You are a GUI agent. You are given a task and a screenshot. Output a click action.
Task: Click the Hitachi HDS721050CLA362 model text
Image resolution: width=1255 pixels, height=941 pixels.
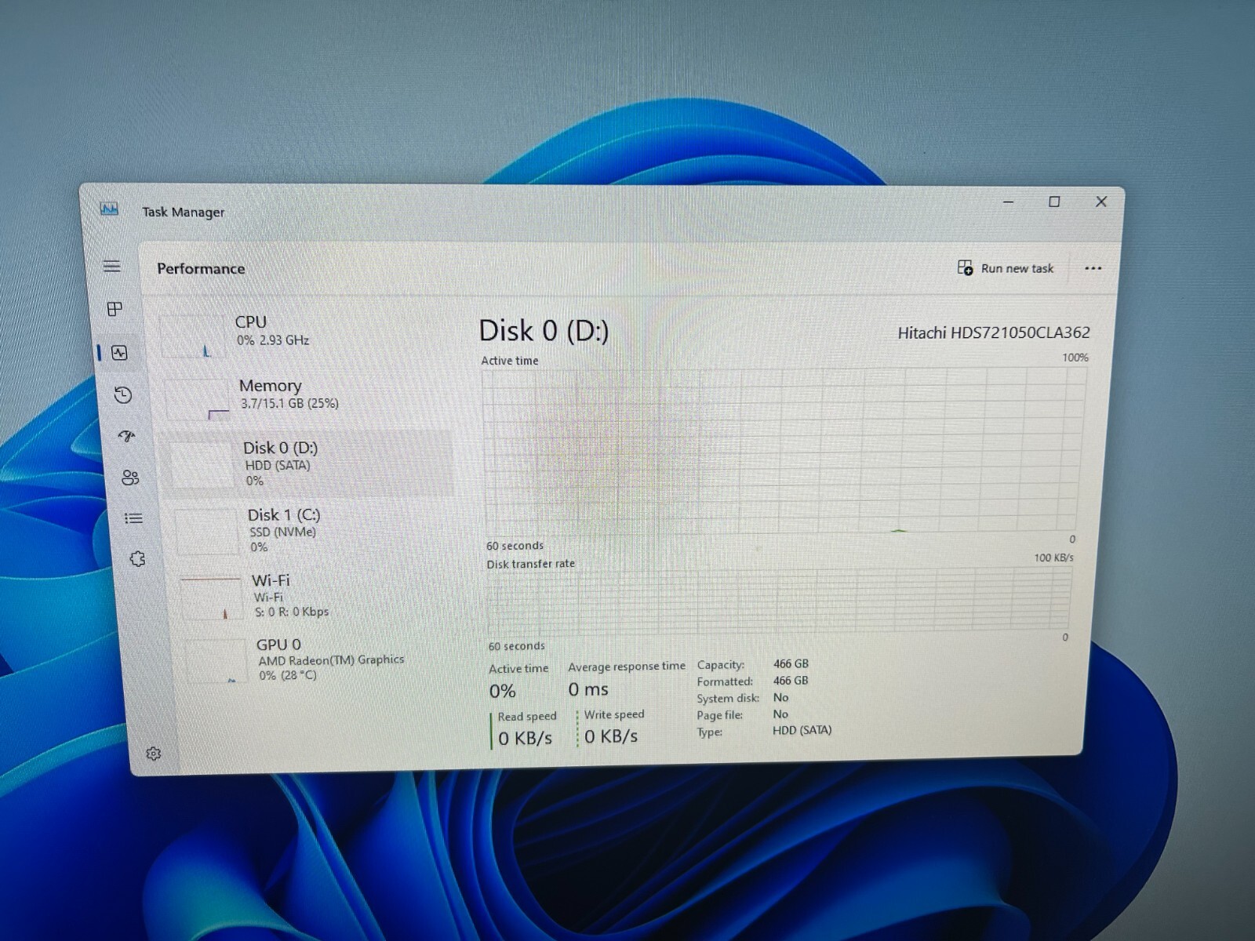(x=994, y=332)
